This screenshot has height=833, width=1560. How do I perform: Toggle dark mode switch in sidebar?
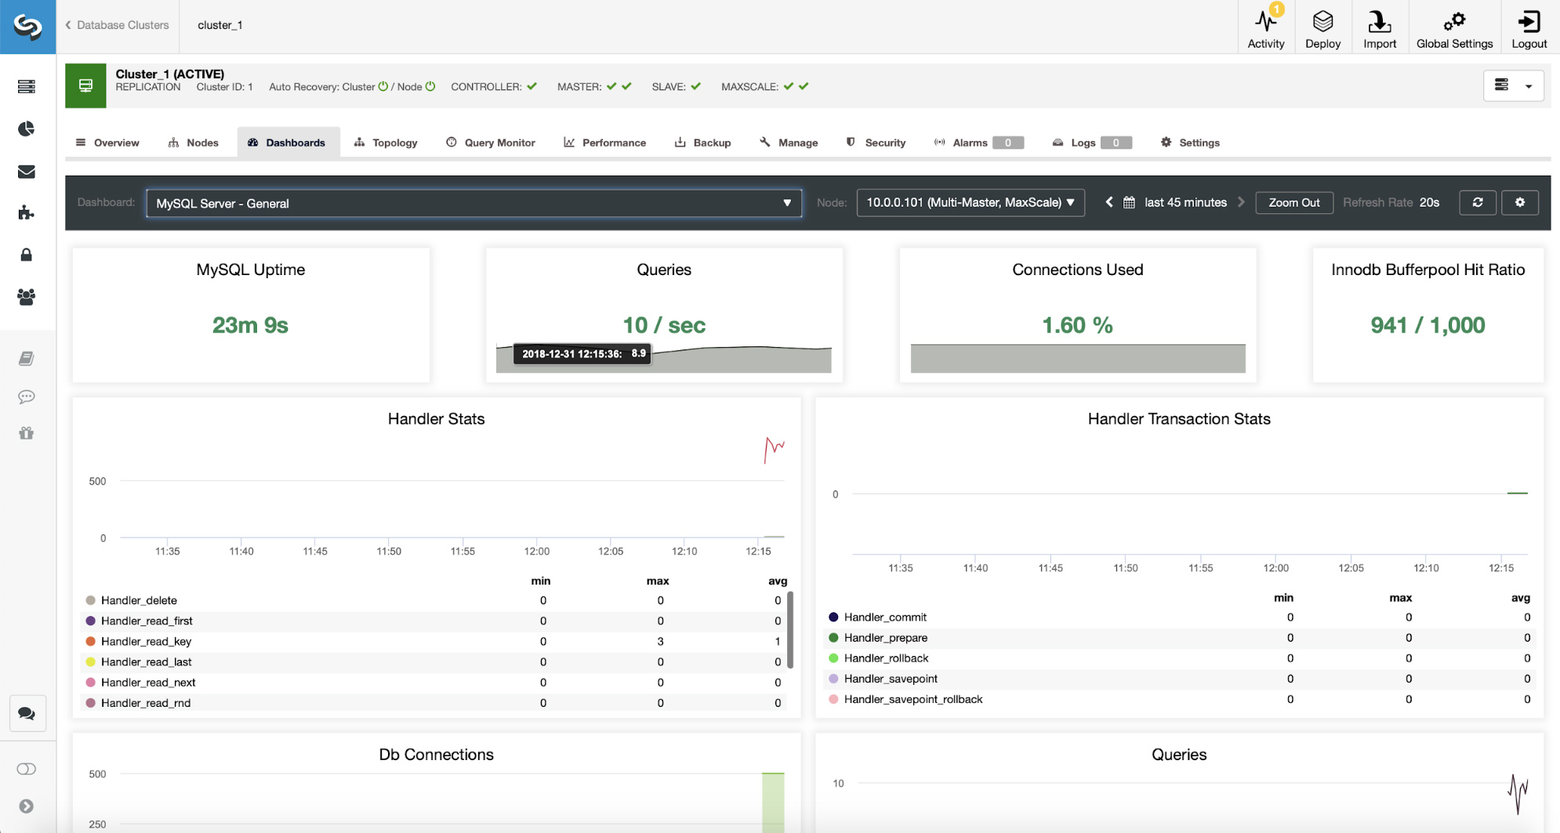pyautogui.click(x=27, y=769)
